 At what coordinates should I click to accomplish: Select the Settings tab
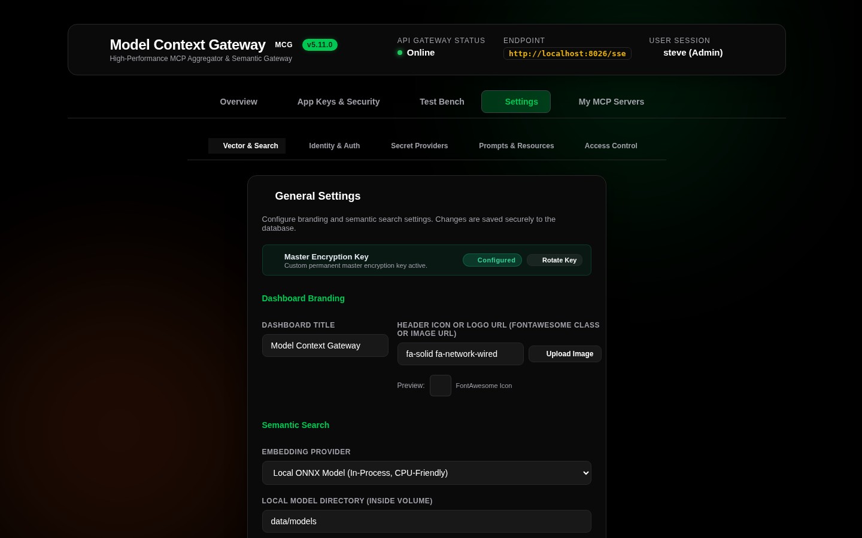[x=516, y=102]
